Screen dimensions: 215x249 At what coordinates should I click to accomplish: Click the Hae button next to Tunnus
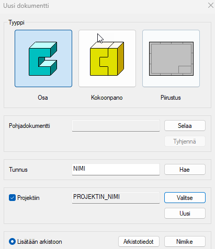point(185,170)
